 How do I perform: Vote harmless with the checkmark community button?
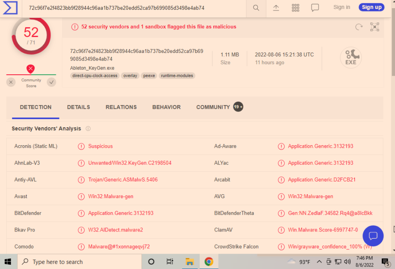[x=51, y=82]
